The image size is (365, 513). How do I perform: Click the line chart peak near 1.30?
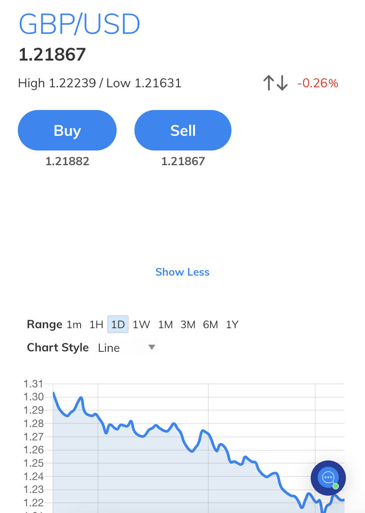coord(54,393)
